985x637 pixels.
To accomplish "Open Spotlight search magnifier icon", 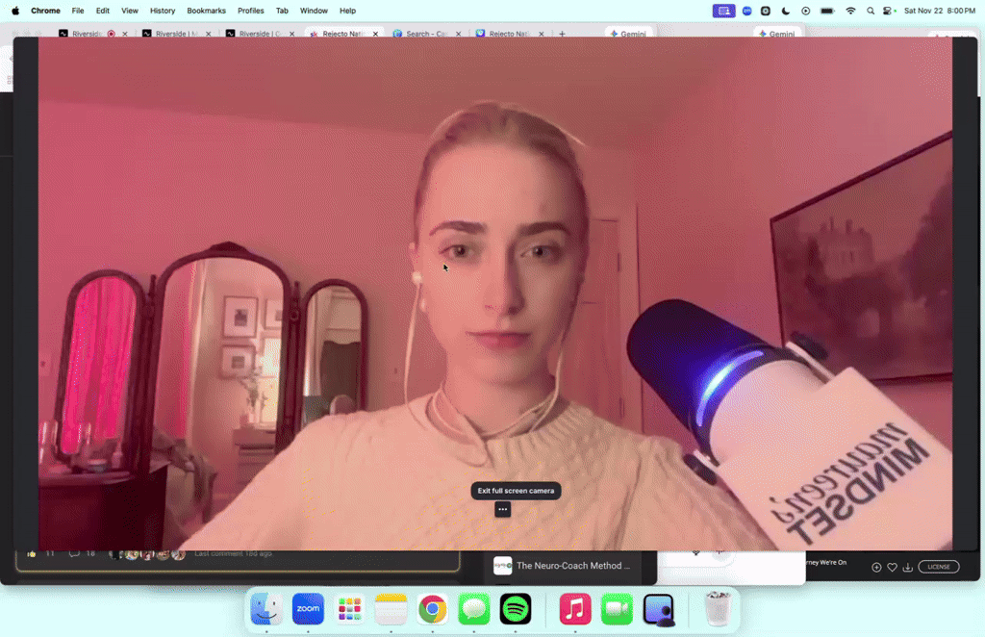I will pyautogui.click(x=870, y=11).
